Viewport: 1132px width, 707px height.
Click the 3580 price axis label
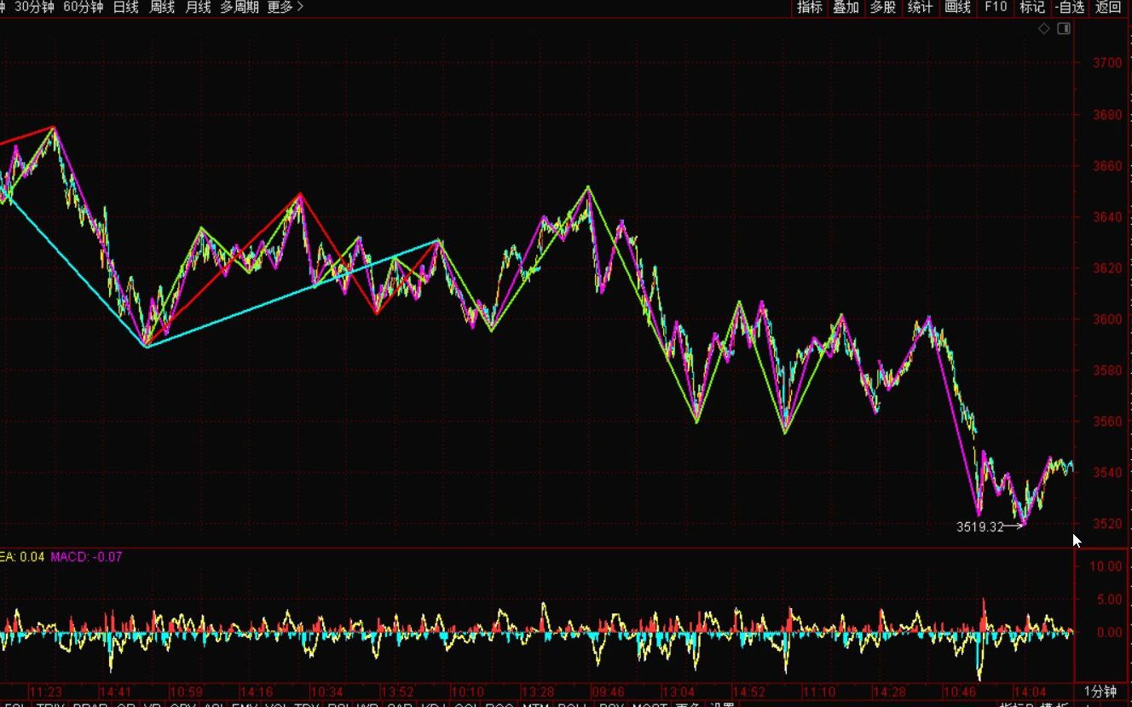(1107, 370)
